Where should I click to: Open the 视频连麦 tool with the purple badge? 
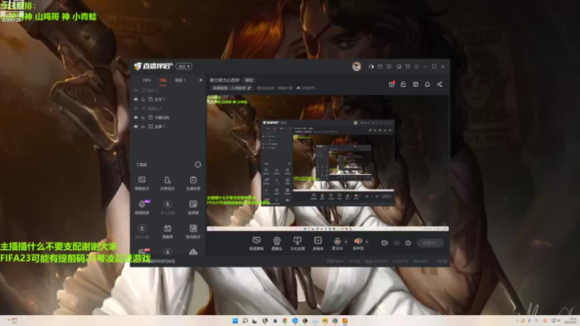(141, 207)
